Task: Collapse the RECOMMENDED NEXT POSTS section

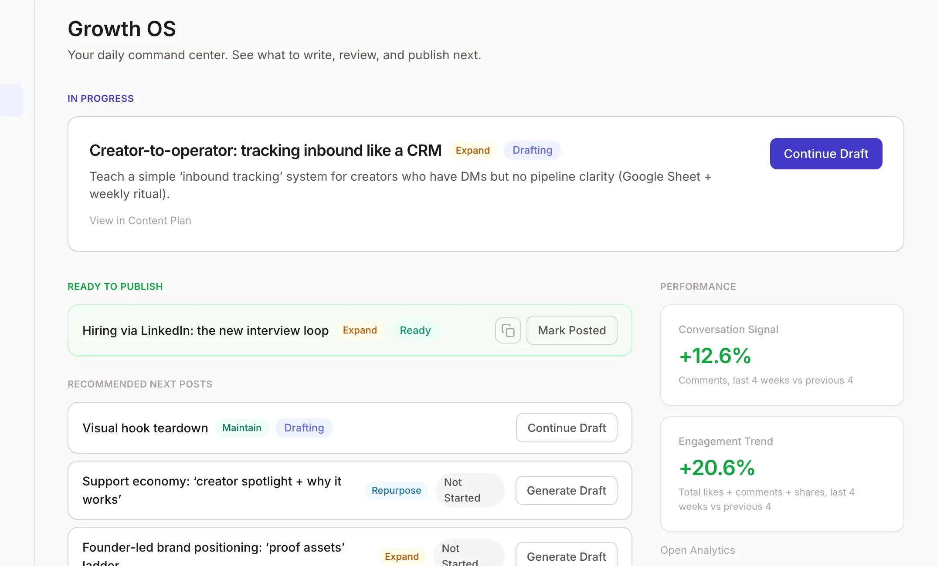Action: [x=140, y=384]
